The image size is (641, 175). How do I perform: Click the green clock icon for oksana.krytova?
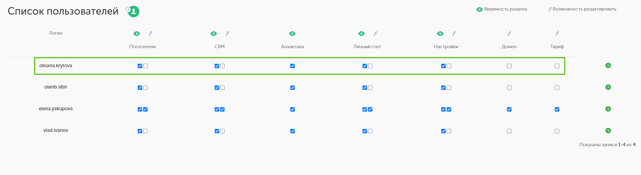[x=608, y=65]
